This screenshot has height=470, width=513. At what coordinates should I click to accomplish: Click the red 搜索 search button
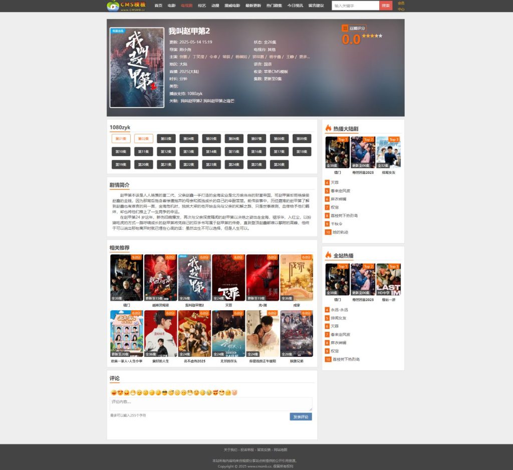coord(386,6)
